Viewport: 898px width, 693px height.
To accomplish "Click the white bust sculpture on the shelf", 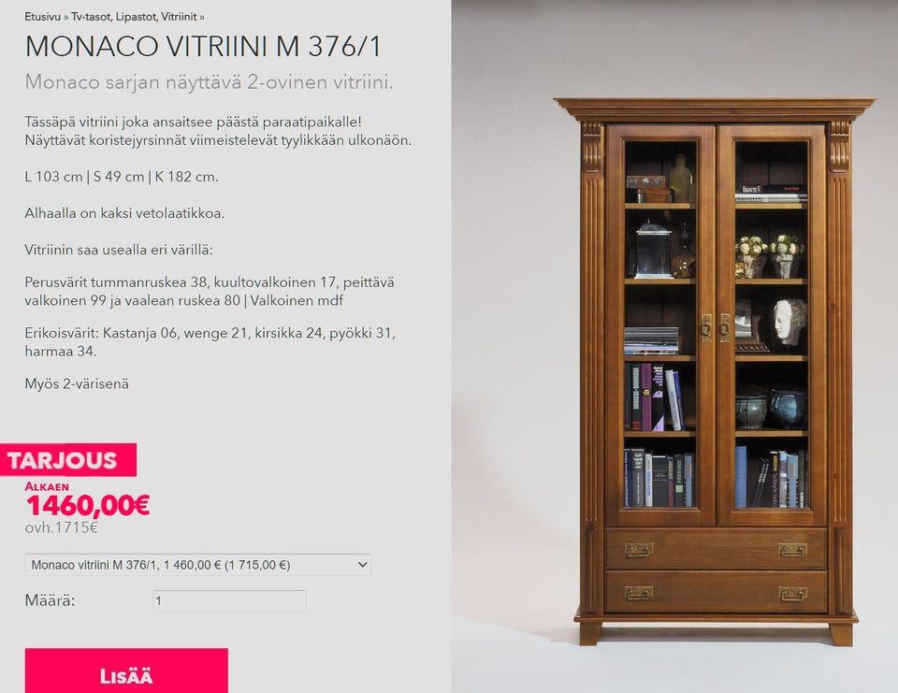I will pos(789,323).
